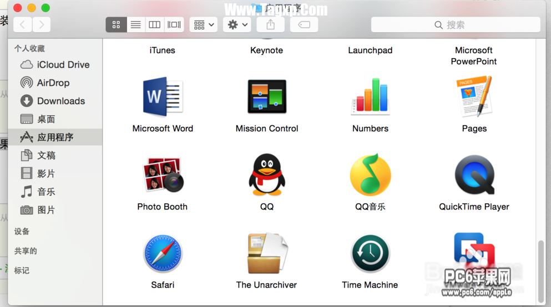The width and height of the screenshot is (551, 307).
Task: Select the Numbers app icon
Action: [370, 96]
